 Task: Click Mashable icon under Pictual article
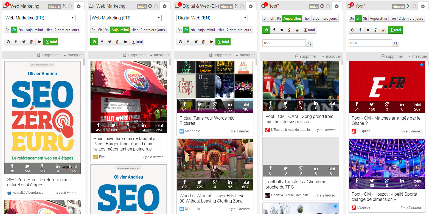point(182,131)
